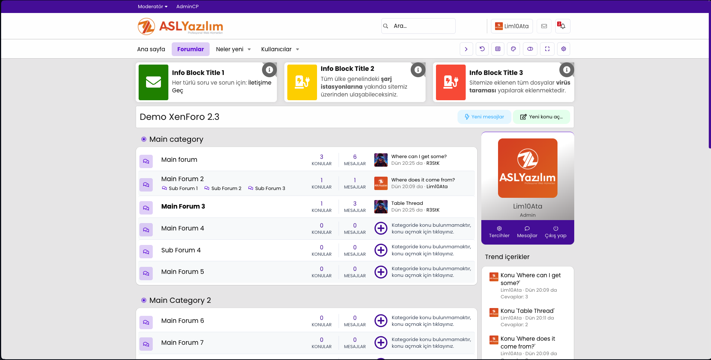This screenshot has width=711, height=360.
Task: Open the inbox envelope icon
Action: point(544,26)
